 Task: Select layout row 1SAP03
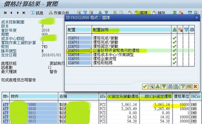pyautogui.click(x=130, y=50)
